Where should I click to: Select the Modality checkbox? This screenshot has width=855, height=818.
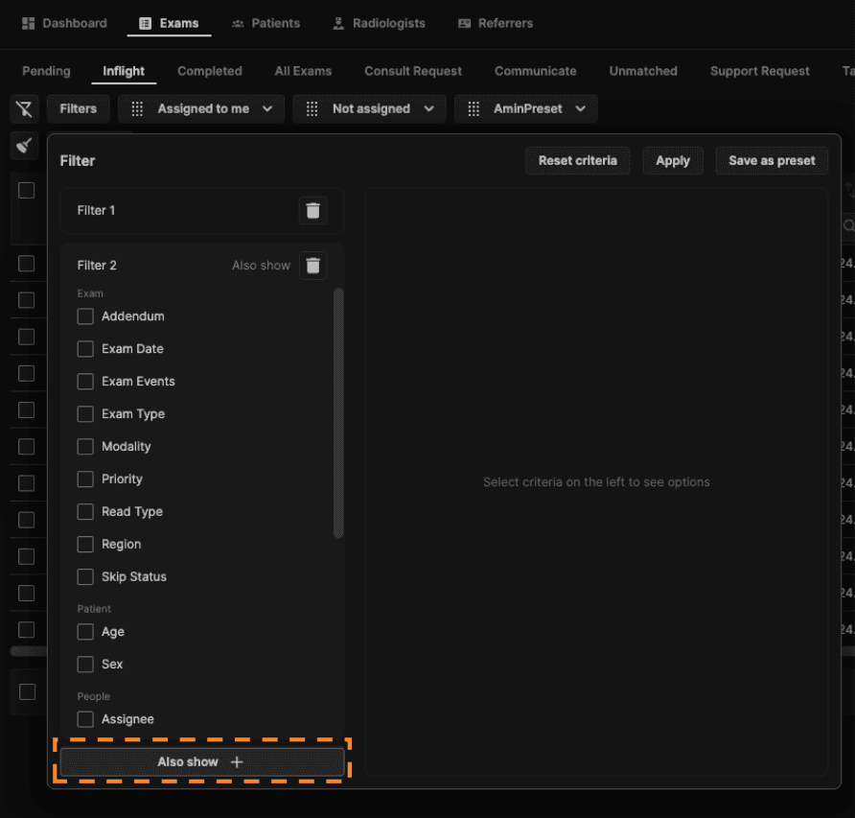[x=85, y=446]
